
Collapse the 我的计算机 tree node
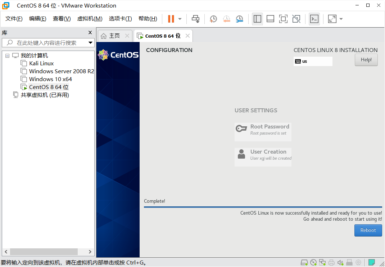click(7, 56)
